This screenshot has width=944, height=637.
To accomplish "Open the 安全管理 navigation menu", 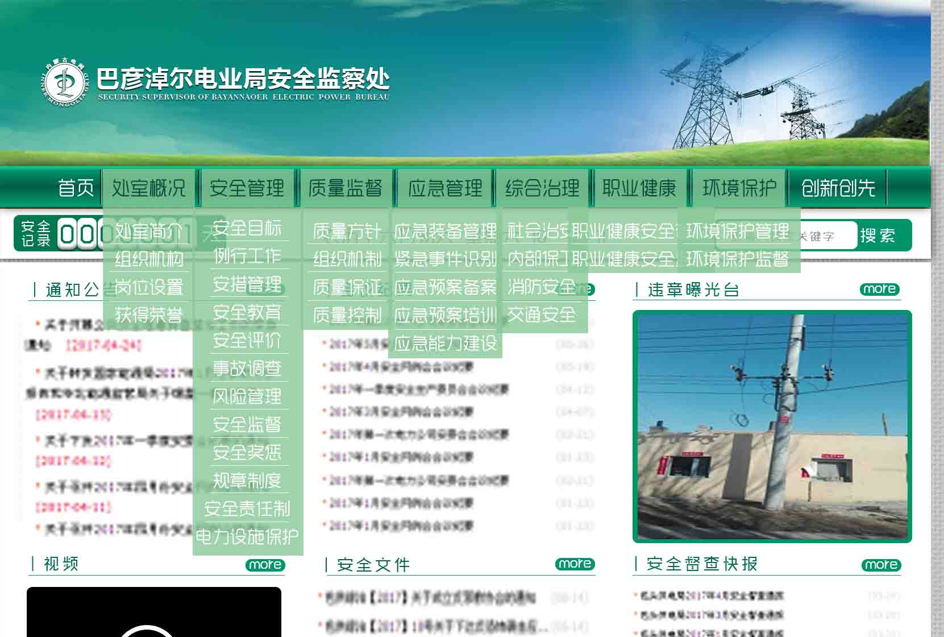I will pos(247,188).
